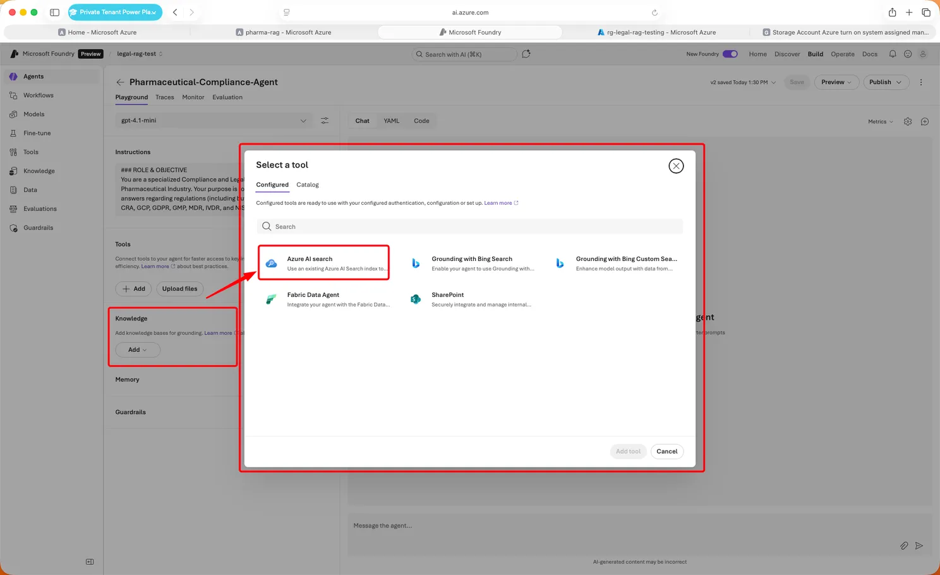Open model settings sliders icon beside gpt-4.1-mini
Screen dimensions: 940x575
[325, 121]
